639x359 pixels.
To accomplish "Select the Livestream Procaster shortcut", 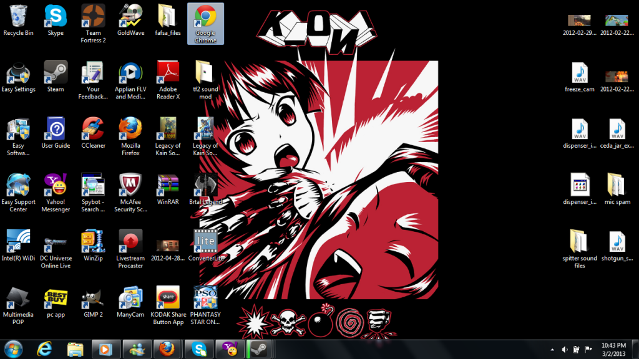I will pos(130,249).
